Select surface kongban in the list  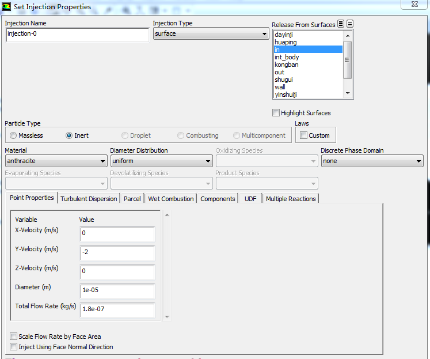(308, 65)
